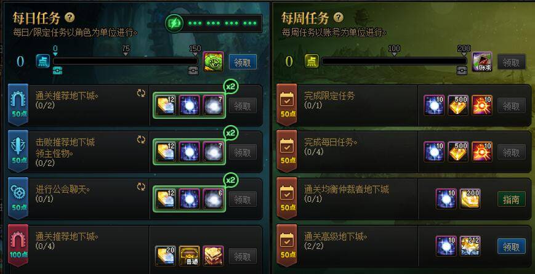Click the 每周任务 help question mark icon
Viewport: 535px width, 274px height.
point(338,17)
